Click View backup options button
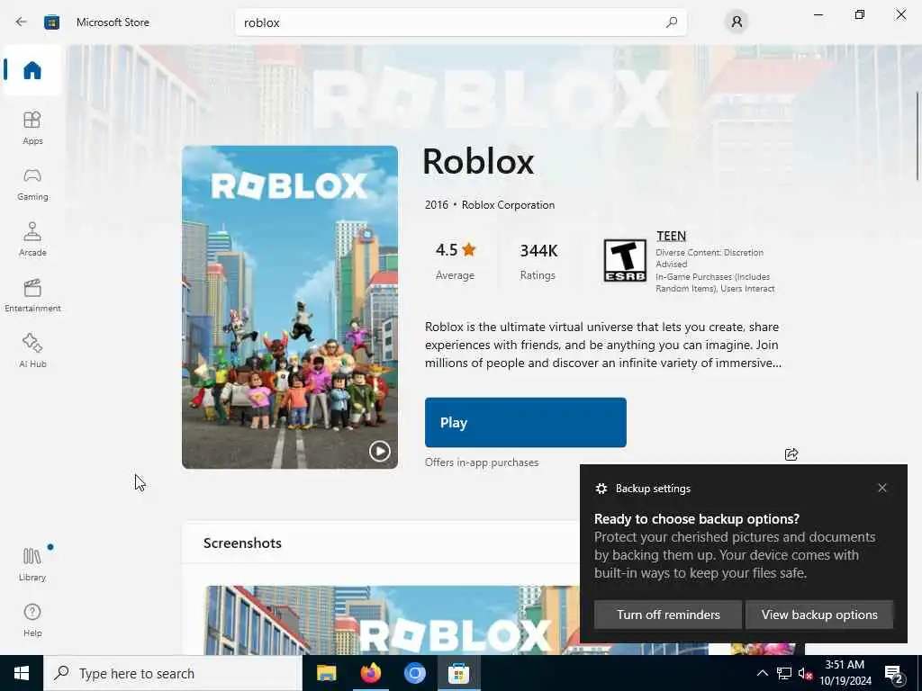The height and width of the screenshot is (691, 922). 819,615
